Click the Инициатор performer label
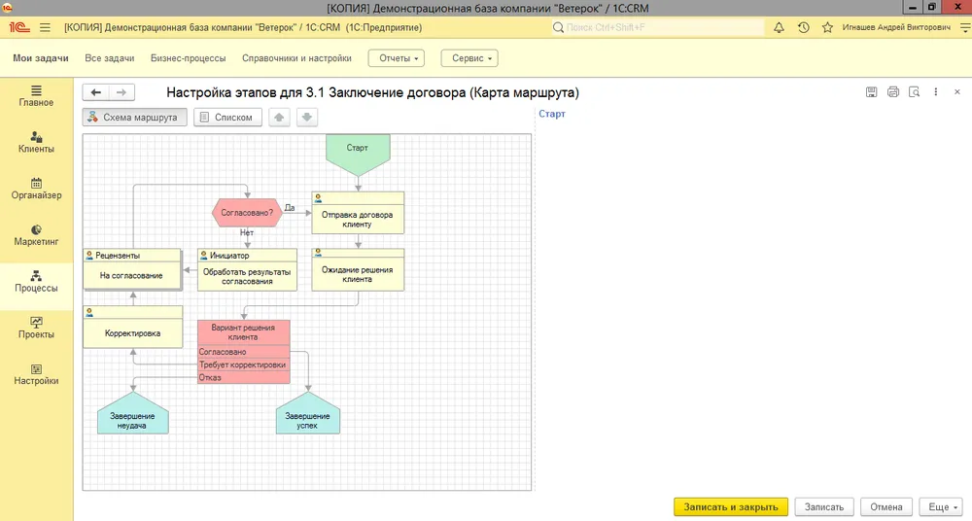 click(229, 256)
